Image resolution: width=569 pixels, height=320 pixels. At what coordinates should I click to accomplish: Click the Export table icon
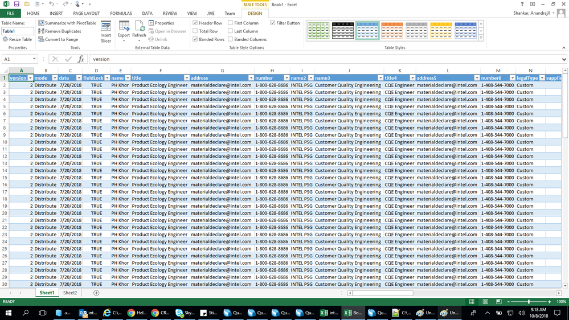[x=124, y=31]
